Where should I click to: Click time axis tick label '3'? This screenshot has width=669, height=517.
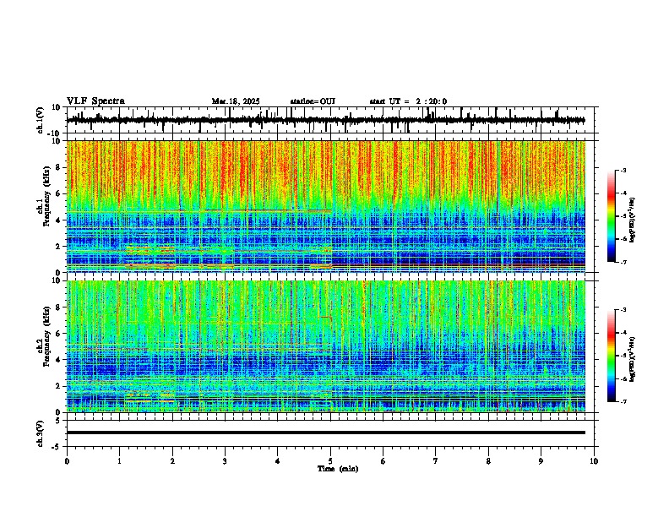(x=225, y=461)
